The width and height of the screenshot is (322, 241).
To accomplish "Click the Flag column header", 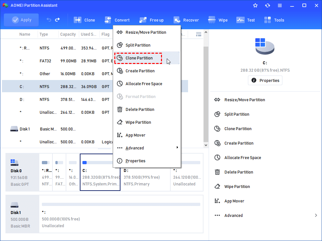I will 105,34.
